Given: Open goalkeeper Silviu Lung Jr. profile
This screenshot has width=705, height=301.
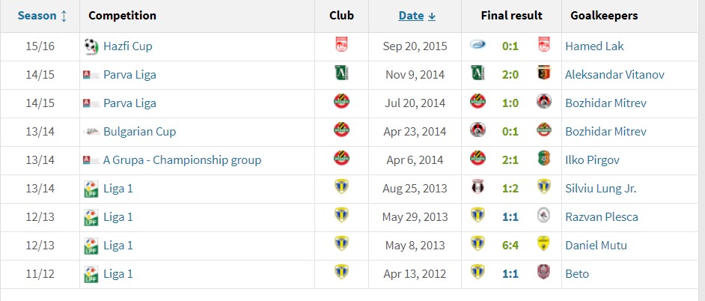Looking at the screenshot, I should coord(601,189).
